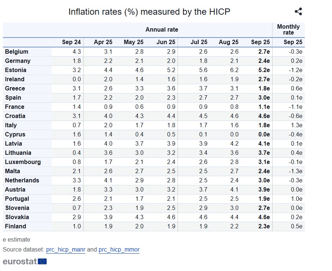Viewport: 332px width, 271px height.
Task: Click the Luxembourg row label
Action: (x=23, y=162)
